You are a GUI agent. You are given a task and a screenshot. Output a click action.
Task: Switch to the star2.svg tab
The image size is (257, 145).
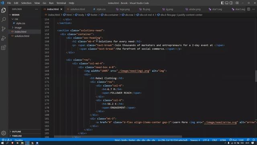(x=239, y=9)
